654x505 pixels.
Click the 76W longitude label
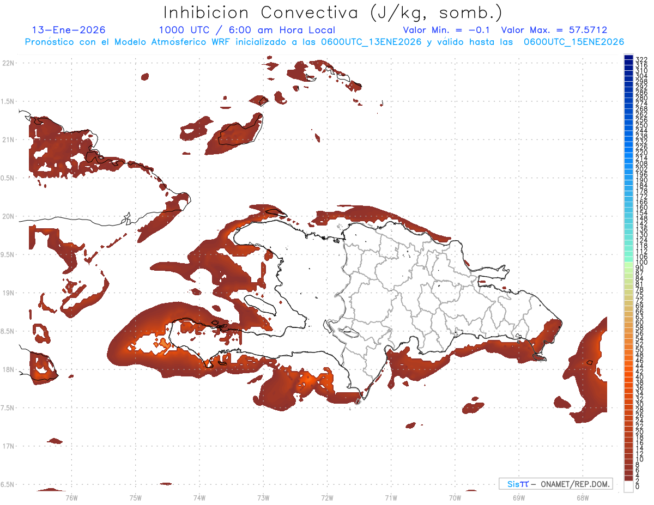pos(71,497)
